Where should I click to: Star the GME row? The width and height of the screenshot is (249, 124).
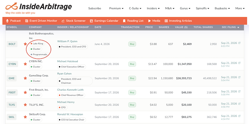pyautogui.click(x=25, y=78)
